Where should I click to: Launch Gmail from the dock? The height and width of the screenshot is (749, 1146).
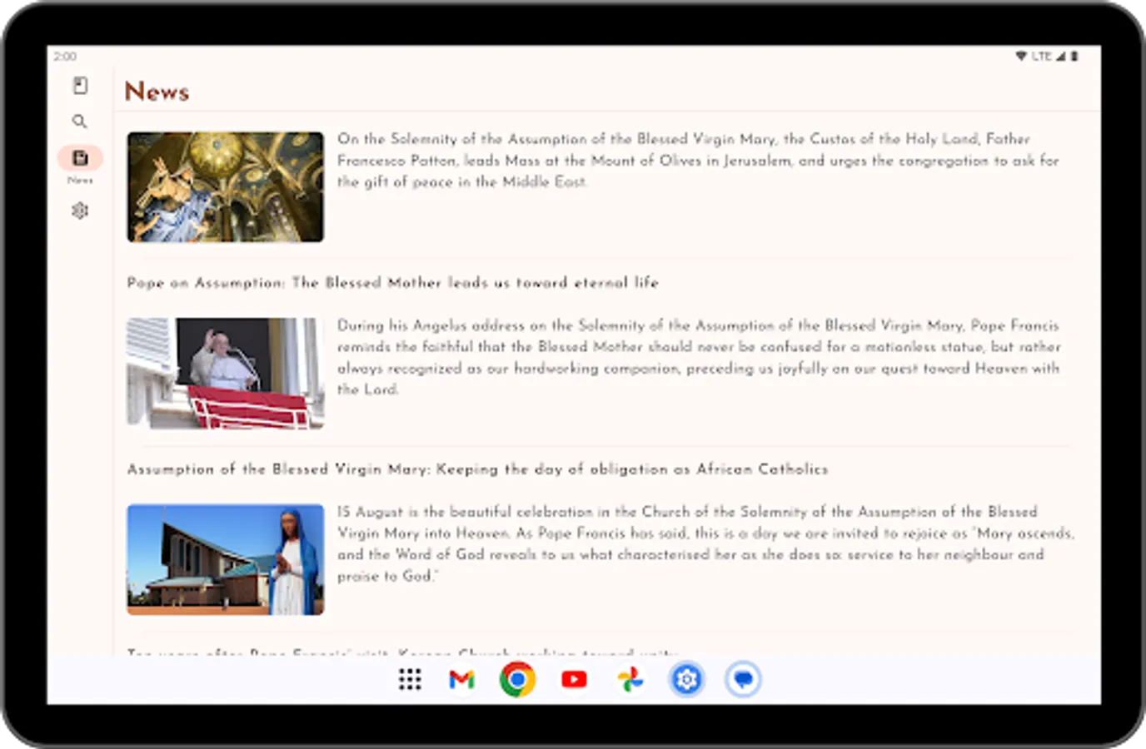(461, 680)
